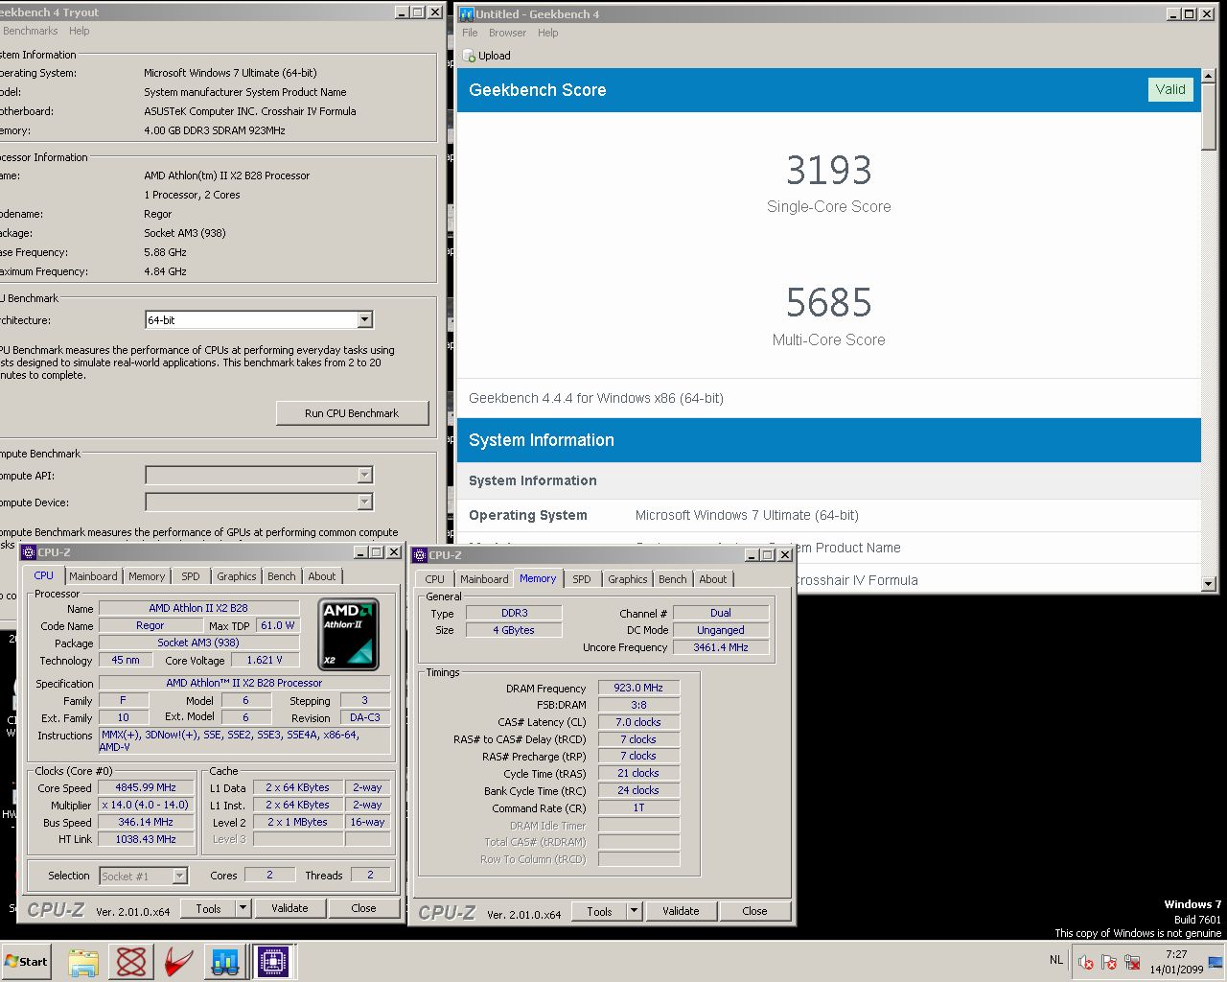Click Tools button in CPU-Z processor window
1227x982 pixels.
pyautogui.click(x=208, y=908)
